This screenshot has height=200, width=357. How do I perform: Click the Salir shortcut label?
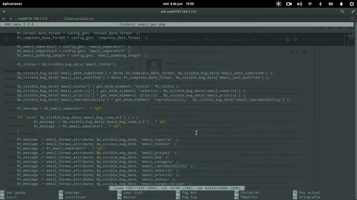(12, 197)
